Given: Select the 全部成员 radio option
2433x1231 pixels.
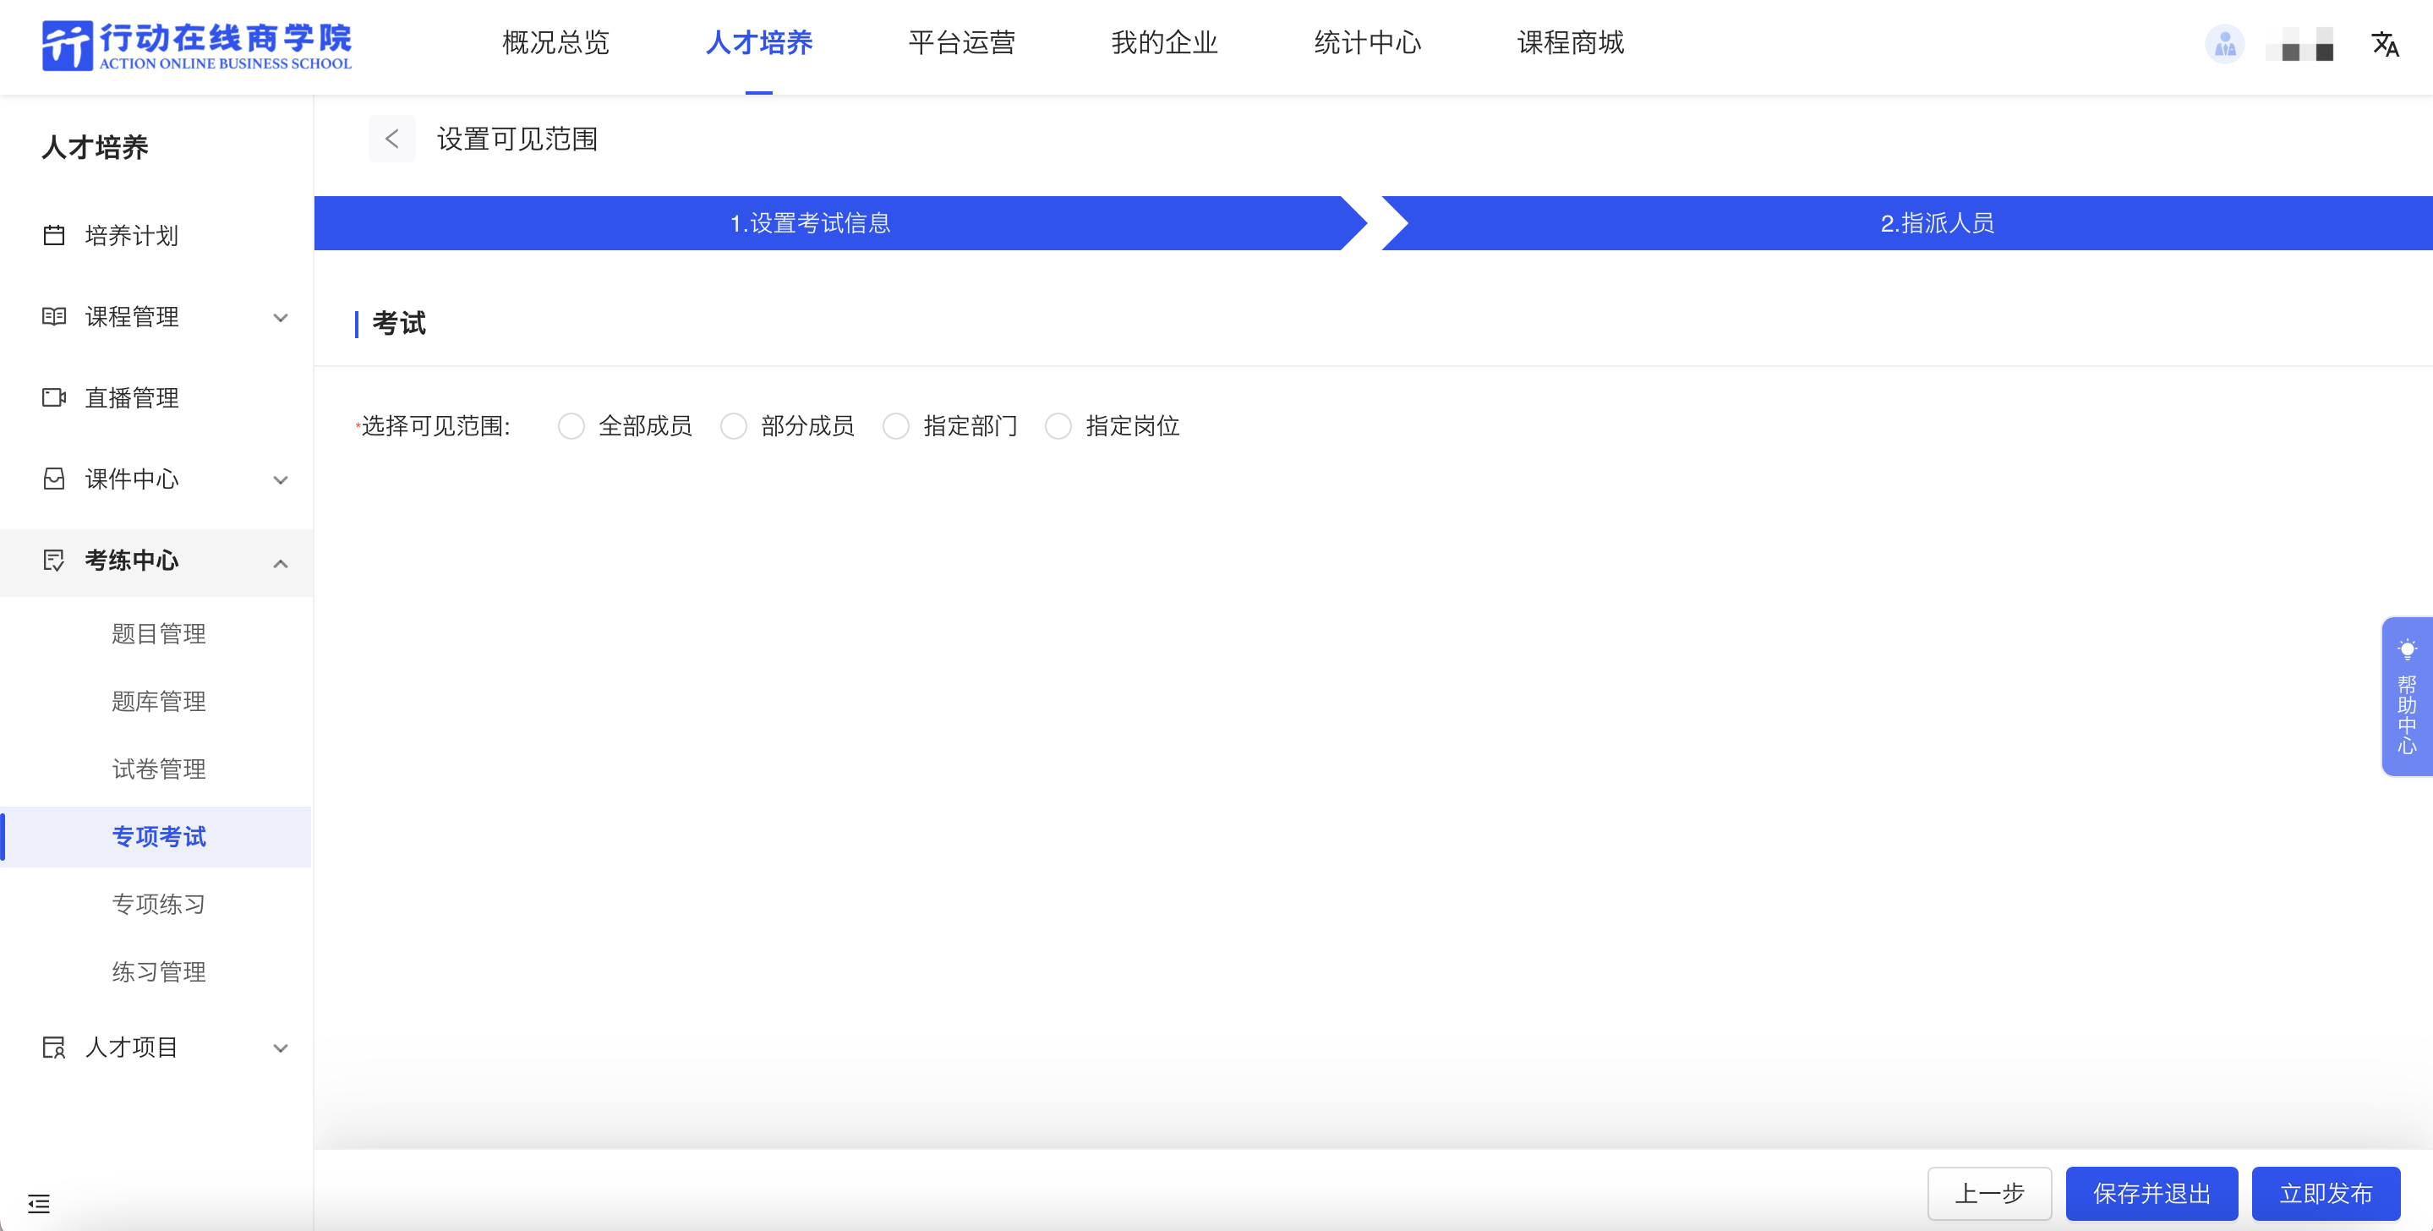Looking at the screenshot, I should click(571, 426).
